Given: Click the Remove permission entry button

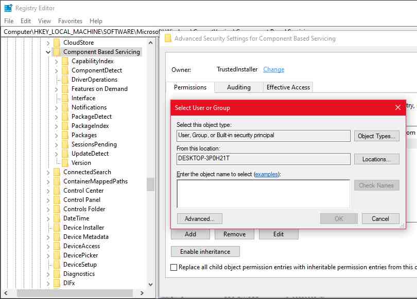Looking at the screenshot, I should coord(235,234).
